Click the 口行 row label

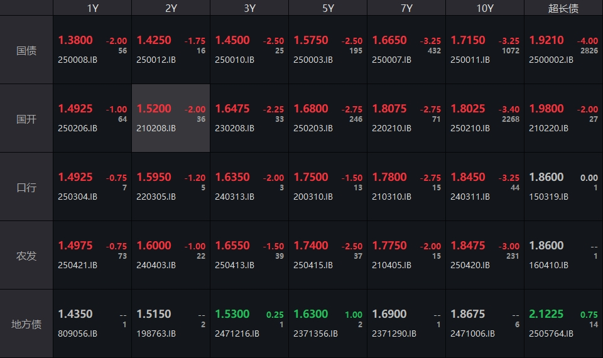(x=26, y=187)
